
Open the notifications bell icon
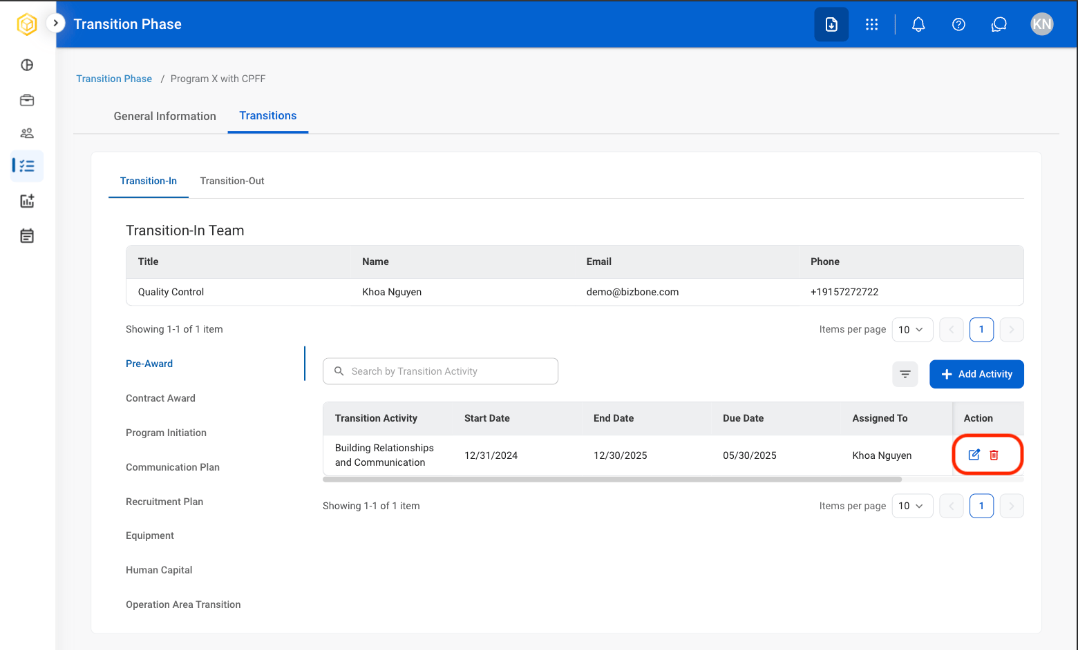pos(918,24)
